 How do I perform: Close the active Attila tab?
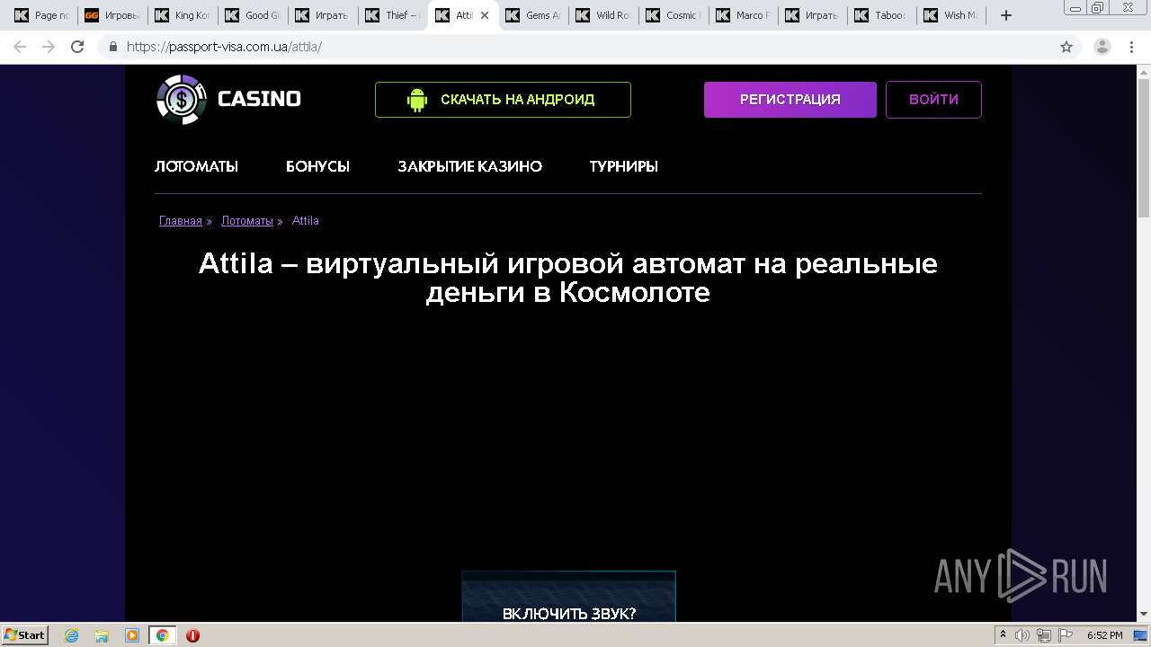(485, 15)
